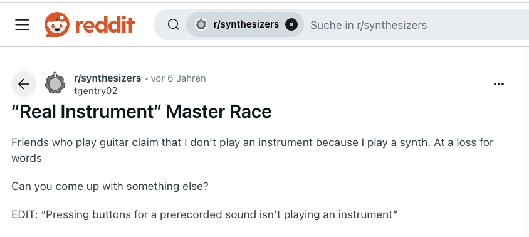Click the line 'Can you come up with something else?'
The width and height of the screenshot is (529, 237).
[x=110, y=186]
